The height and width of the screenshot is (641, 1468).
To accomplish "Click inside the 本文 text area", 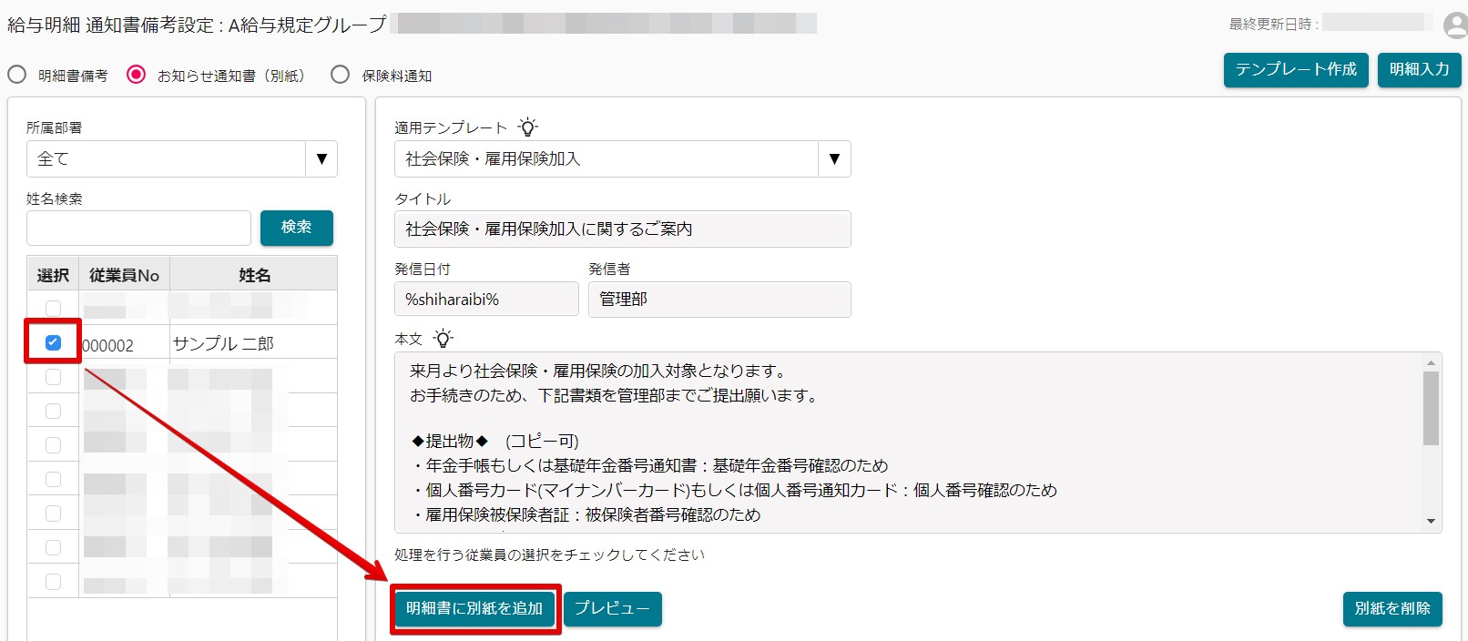I will (x=909, y=443).
